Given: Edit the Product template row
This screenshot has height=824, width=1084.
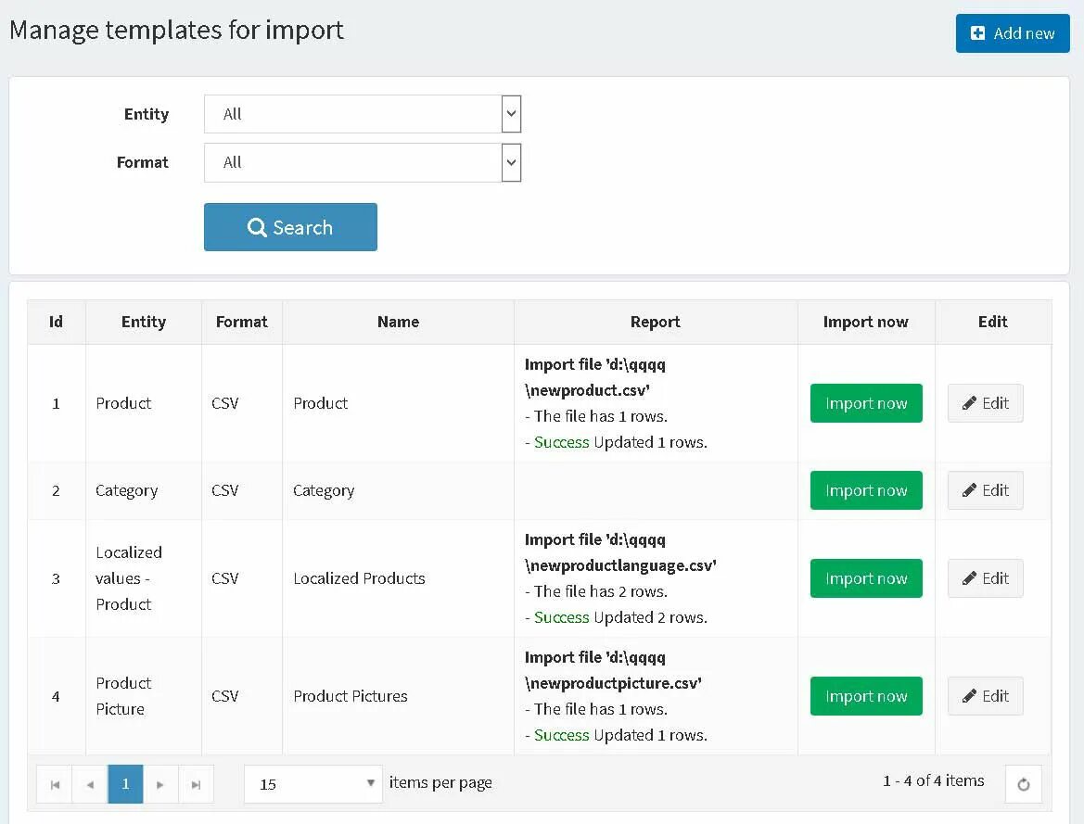Looking at the screenshot, I should [985, 403].
